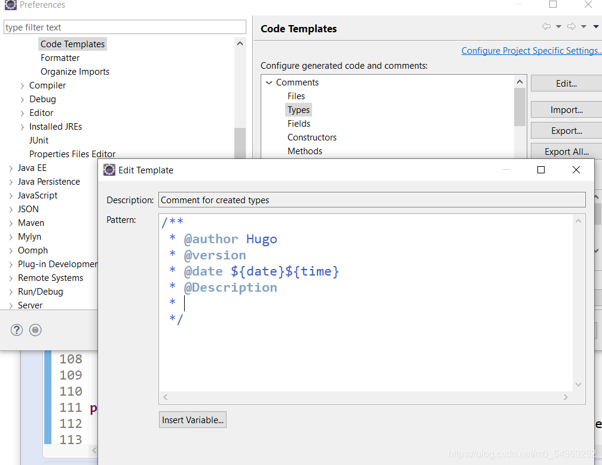Open the view menu triangle in Code Templates header
602x465 pixels.
[596, 26]
